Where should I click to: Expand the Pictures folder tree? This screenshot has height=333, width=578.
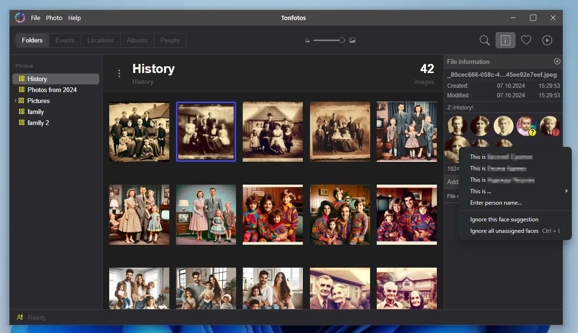point(15,101)
